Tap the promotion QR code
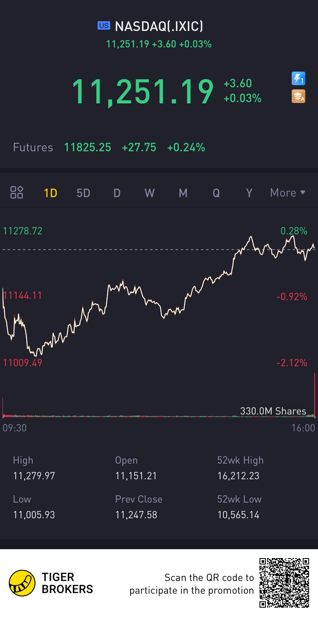The height and width of the screenshot is (617, 318). pos(284,583)
